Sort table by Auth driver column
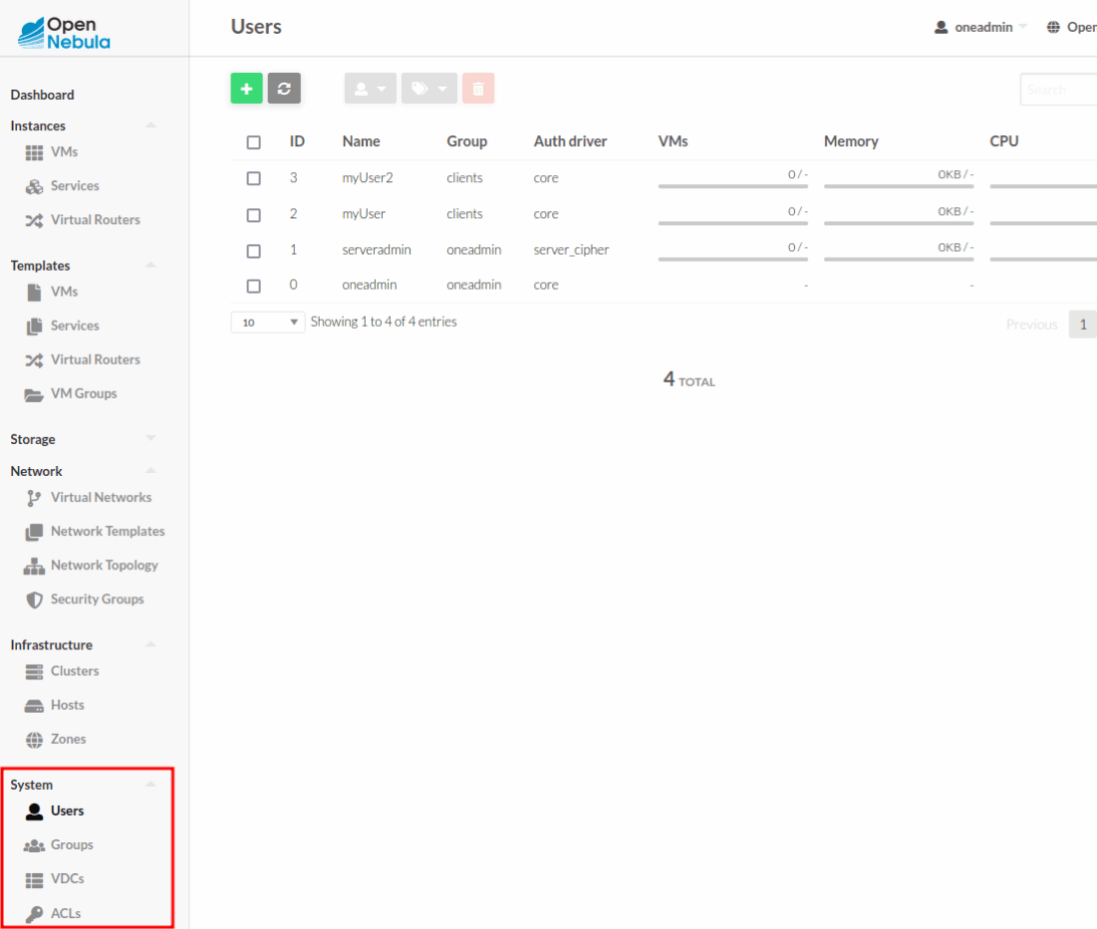 coord(570,141)
